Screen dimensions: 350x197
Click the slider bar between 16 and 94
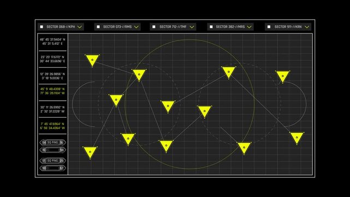point(52,150)
